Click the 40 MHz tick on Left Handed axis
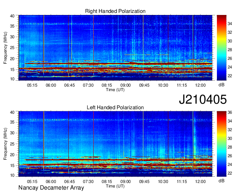The width and height of the screenshot is (236, 192). 12,112
